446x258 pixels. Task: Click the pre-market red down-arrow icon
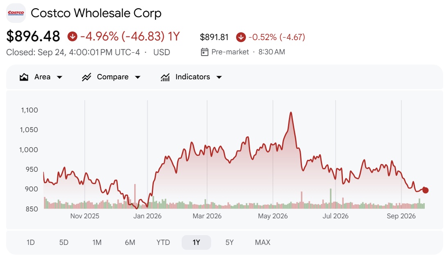click(x=241, y=37)
